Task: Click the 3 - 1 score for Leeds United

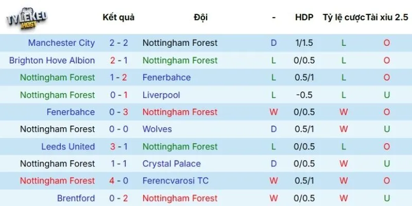Action: point(118,146)
